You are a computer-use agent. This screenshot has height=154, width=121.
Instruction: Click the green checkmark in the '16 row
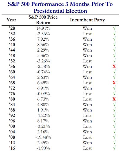coord(114,148)
